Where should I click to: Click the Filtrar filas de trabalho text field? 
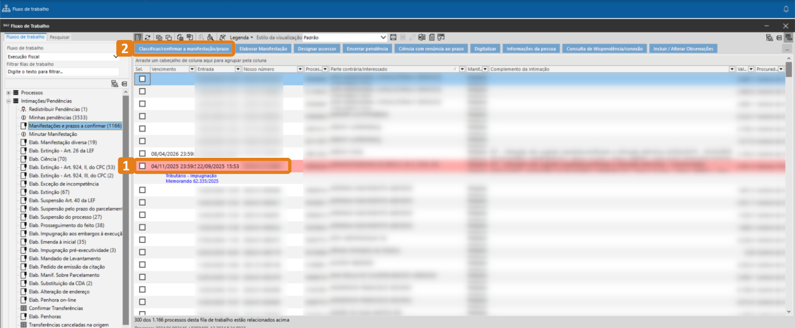[62, 72]
